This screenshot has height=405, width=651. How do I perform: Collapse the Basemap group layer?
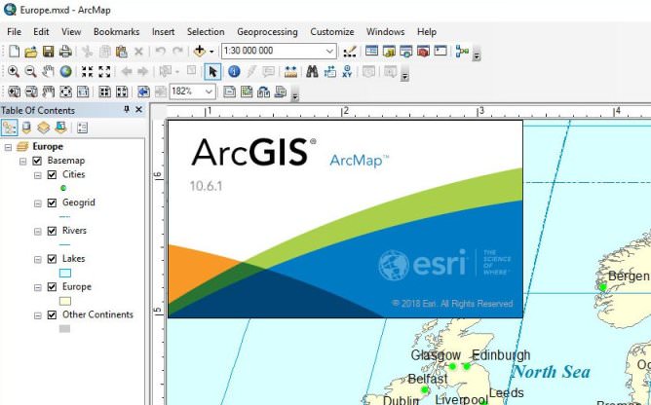pos(23,161)
